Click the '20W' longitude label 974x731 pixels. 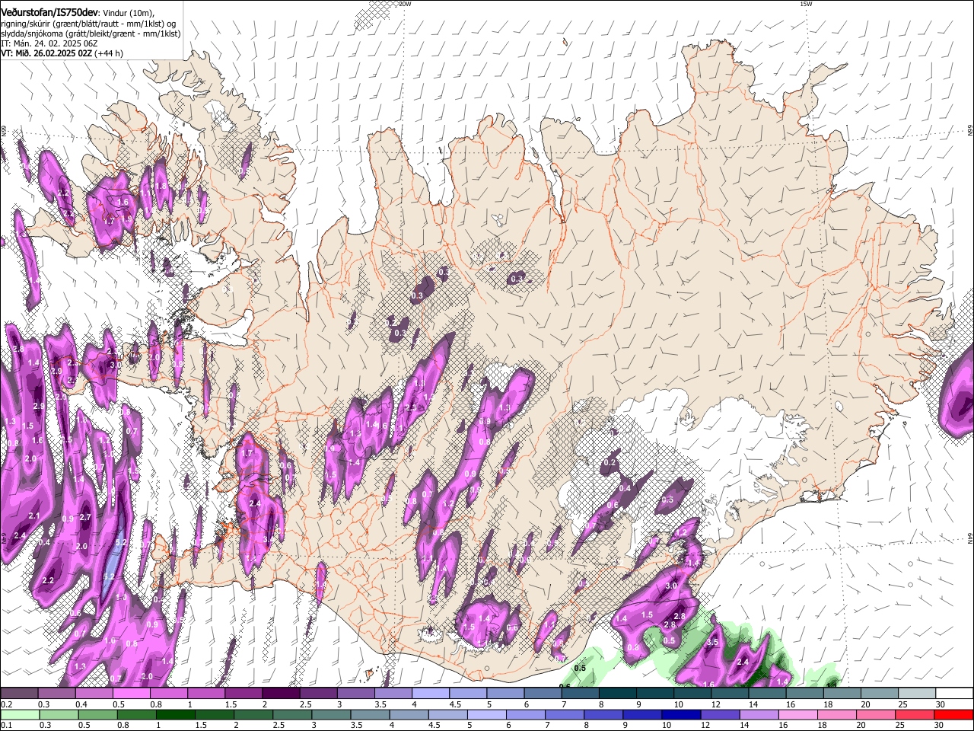point(405,4)
